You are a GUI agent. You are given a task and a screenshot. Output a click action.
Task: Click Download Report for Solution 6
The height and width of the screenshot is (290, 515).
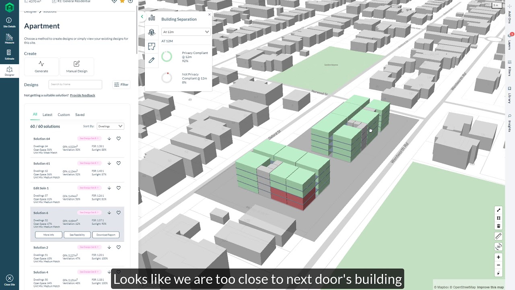click(x=106, y=235)
